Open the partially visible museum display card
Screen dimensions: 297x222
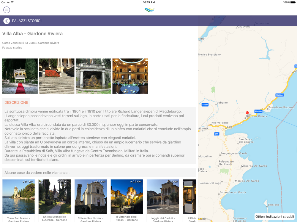coord(189,201)
